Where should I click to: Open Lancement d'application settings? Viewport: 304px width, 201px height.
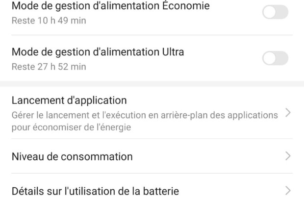[x=69, y=100]
